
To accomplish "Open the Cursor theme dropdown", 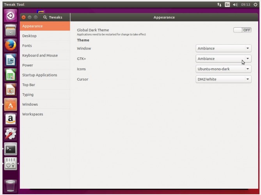I will (224, 79).
